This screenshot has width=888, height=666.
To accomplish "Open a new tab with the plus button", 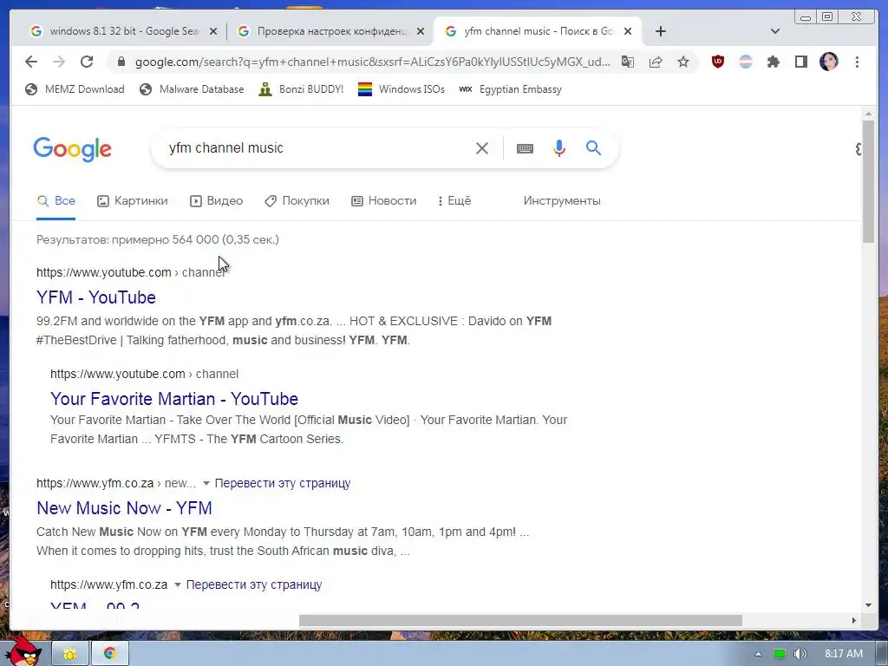I will (x=660, y=31).
